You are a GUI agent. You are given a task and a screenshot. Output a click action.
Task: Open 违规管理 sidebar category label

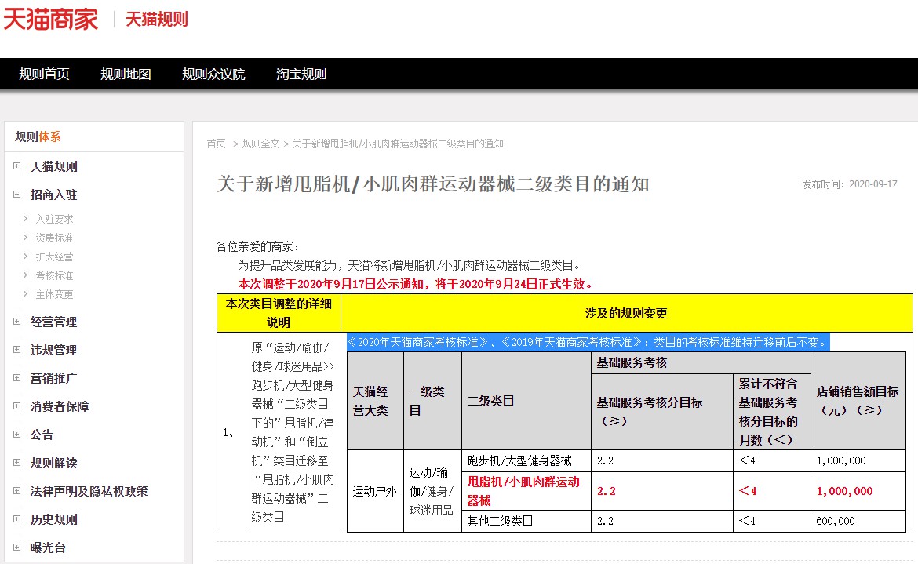point(54,350)
